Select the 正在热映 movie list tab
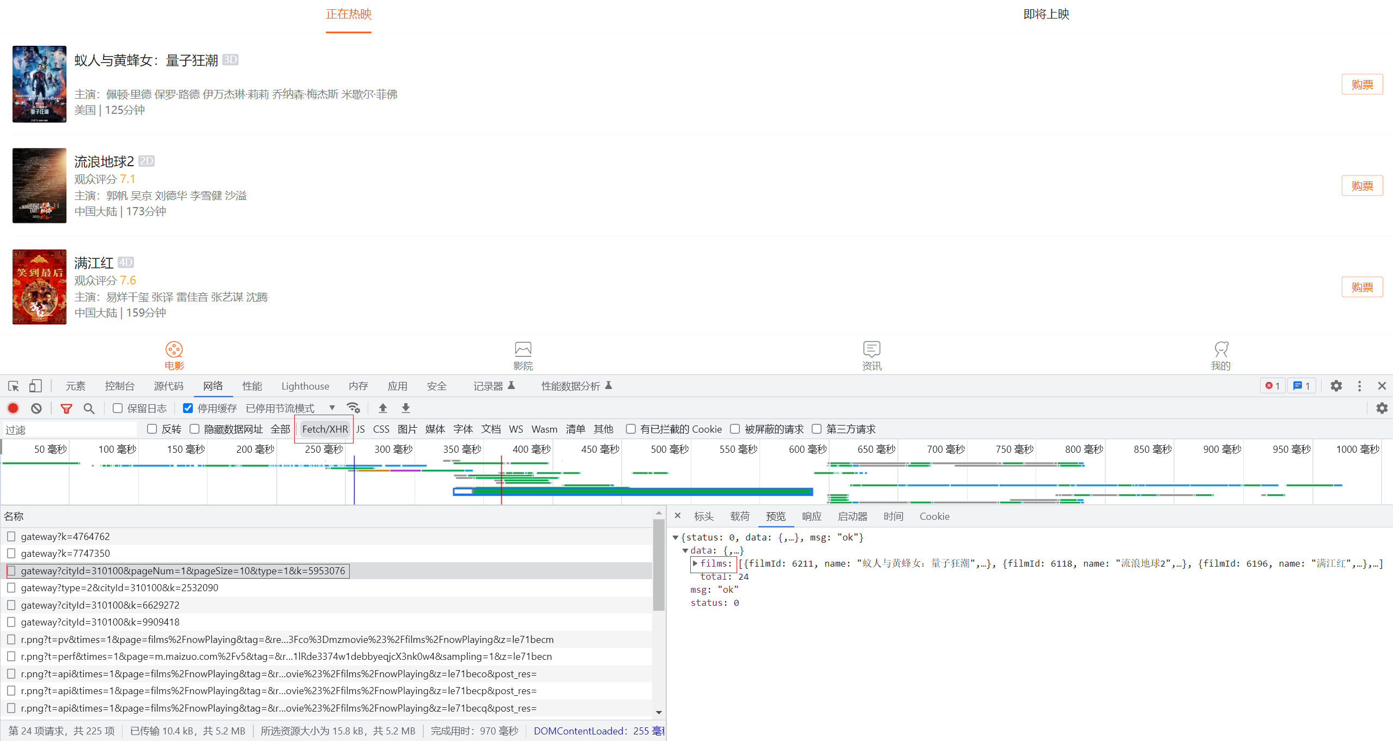The image size is (1393, 741). click(x=349, y=14)
